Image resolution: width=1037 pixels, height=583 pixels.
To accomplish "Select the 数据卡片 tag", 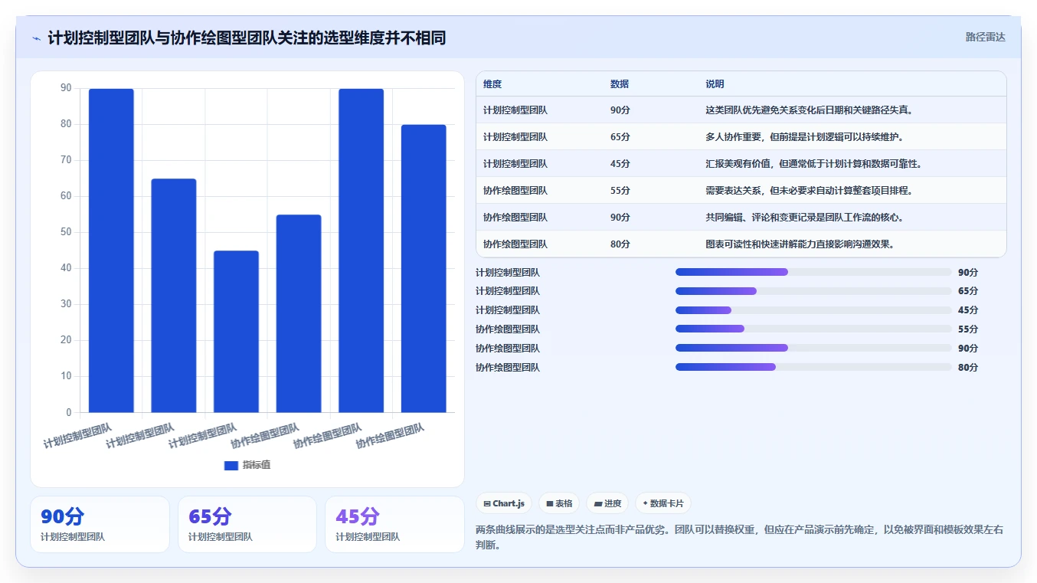I will click(x=662, y=503).
